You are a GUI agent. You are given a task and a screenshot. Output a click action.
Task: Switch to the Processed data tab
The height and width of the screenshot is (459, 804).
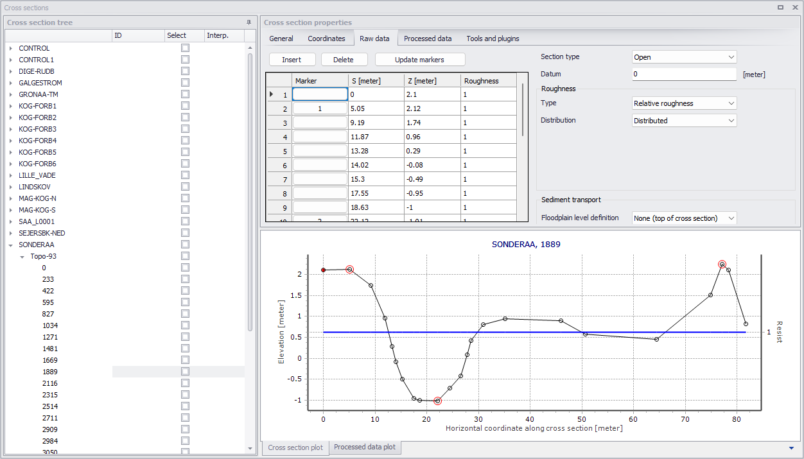(x=428, y=39)
